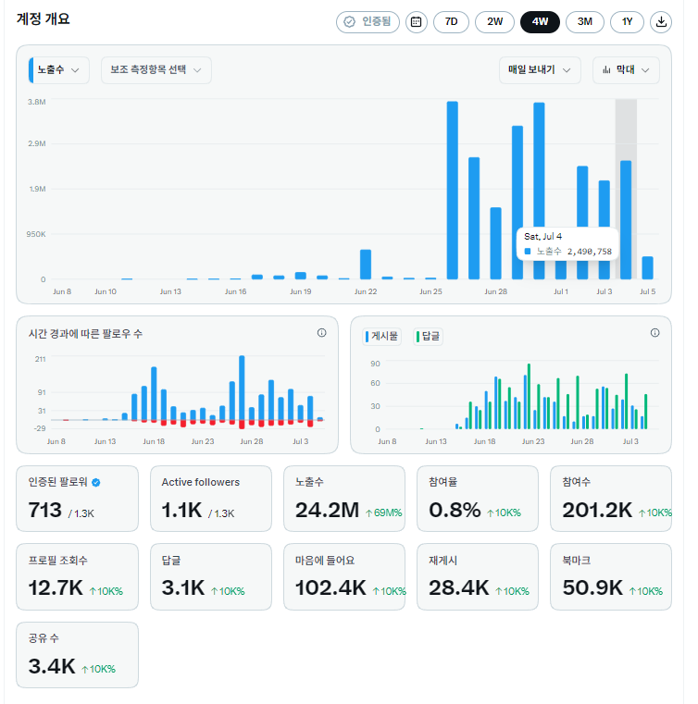Click the 인증된 팔로워 713 card
Screen dimensions: 698x704
[x=77, y=499]
